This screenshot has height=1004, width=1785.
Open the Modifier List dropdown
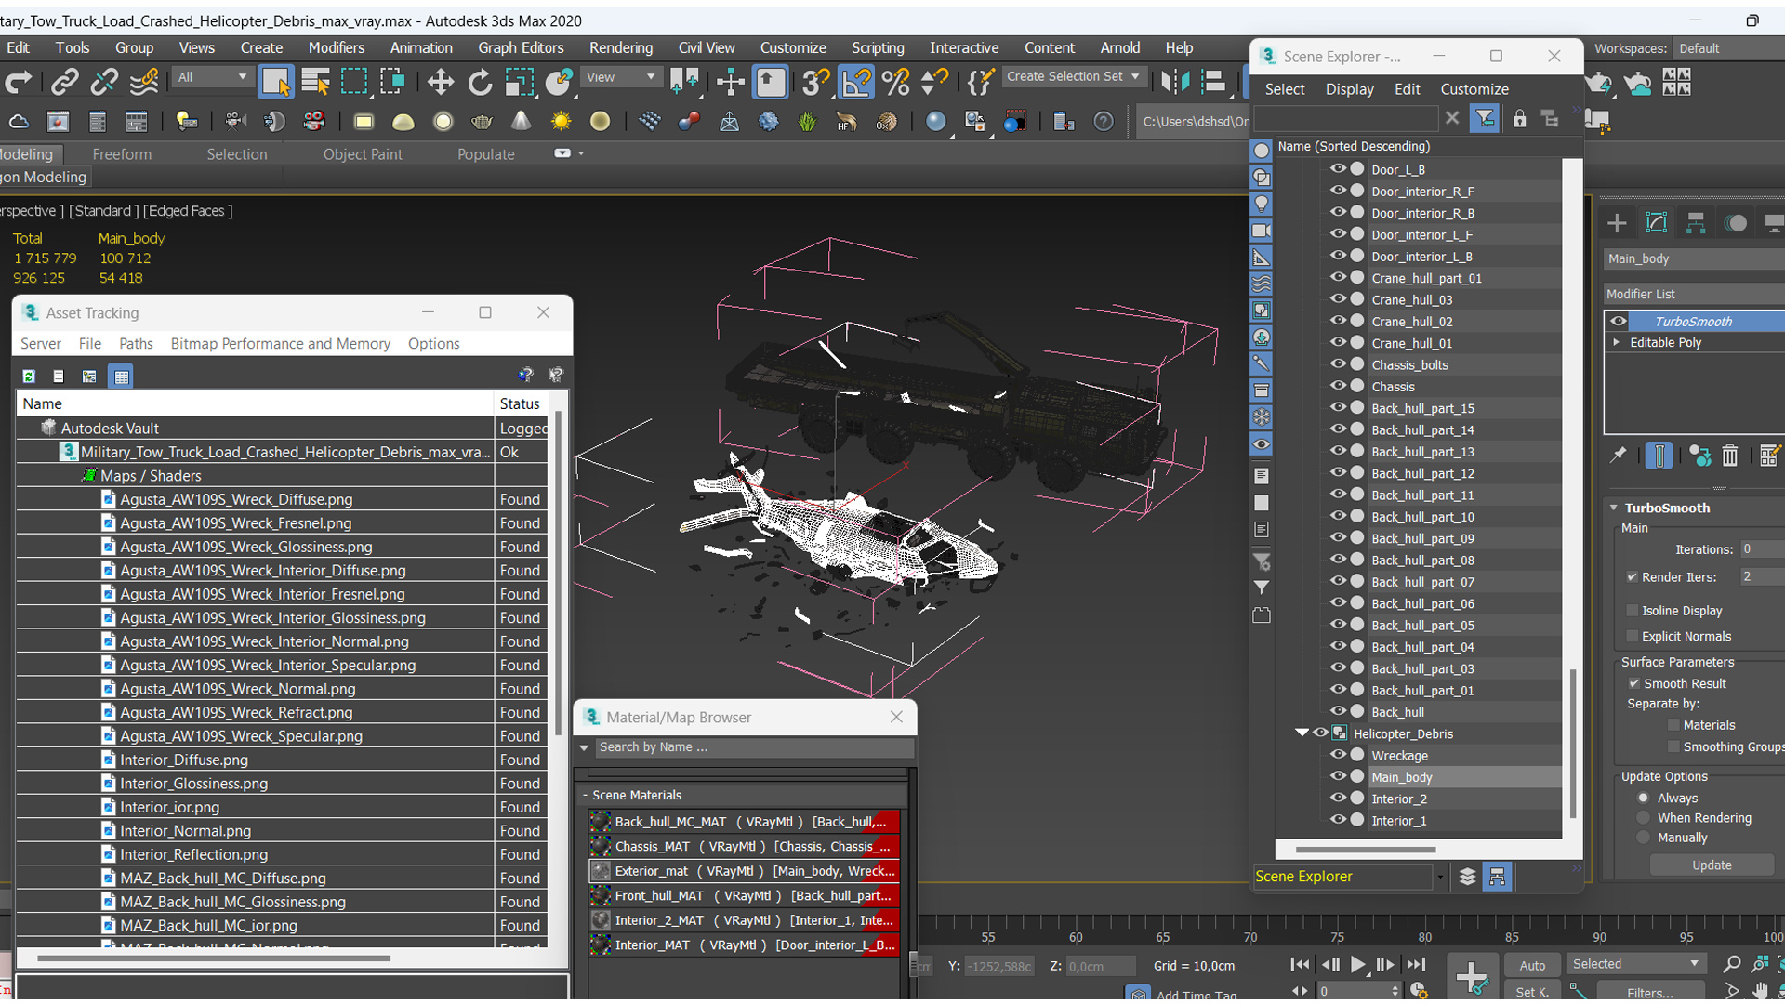(x=1694, y=294)
